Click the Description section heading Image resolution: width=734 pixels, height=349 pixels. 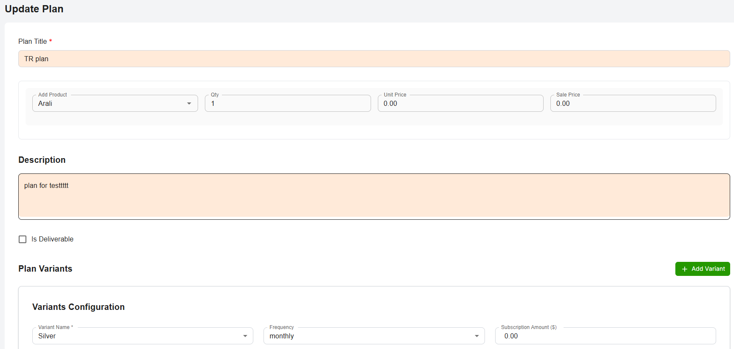tap(42, 160)
